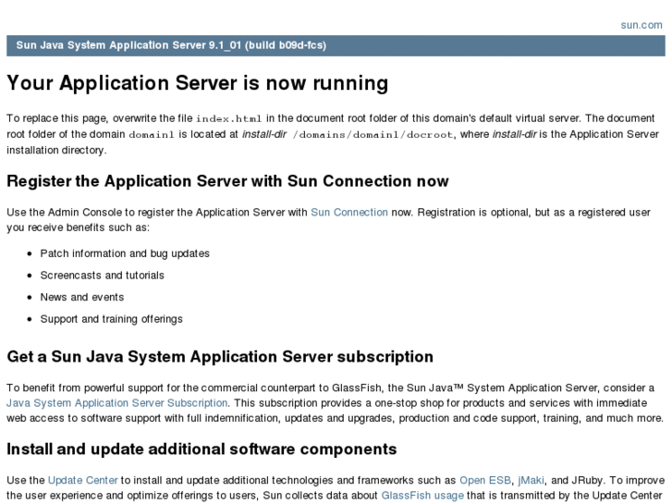This screenshot has width=672, height=504.
Task: Follow the Sun Connection hyperlink in the paragraph
Action: (x=348, y=212)
